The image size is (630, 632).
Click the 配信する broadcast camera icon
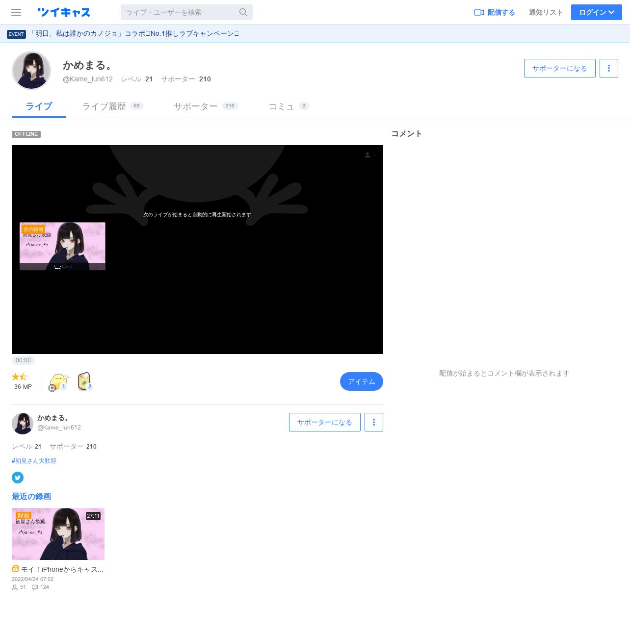pos(479,12)
